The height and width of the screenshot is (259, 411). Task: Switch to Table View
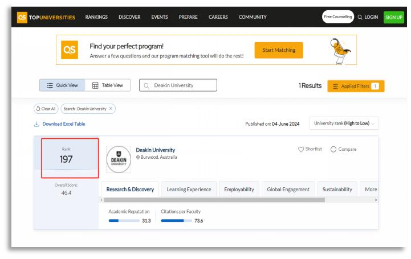[x=108, y=85]
